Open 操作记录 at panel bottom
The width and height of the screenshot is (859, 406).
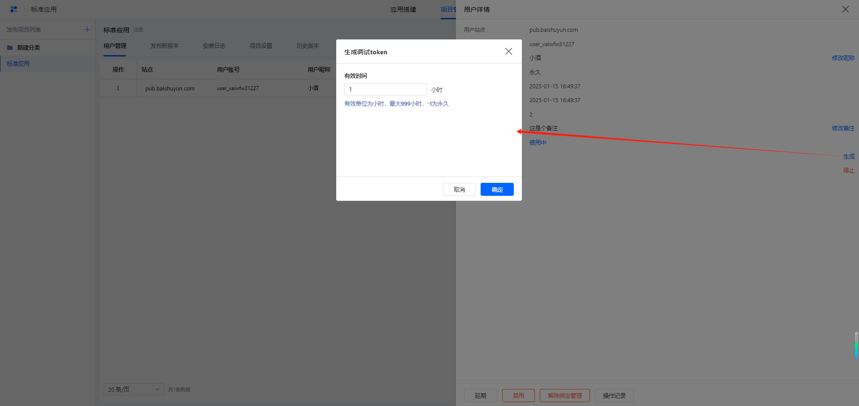(x=614, y=396)
